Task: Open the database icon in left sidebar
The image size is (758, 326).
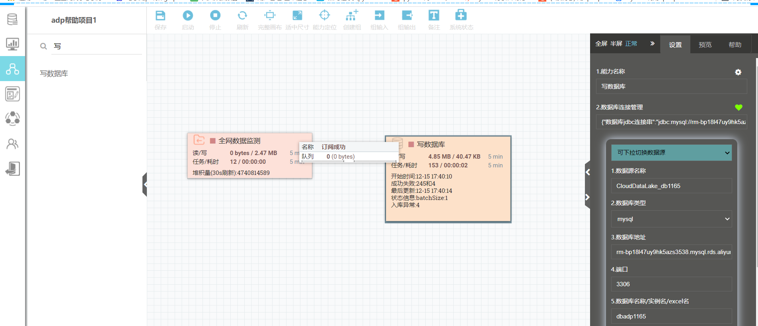Action: [12, 19]
